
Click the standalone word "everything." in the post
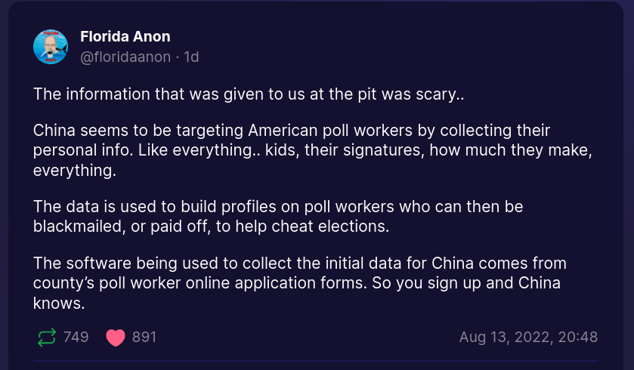click(x=75, y=171)
